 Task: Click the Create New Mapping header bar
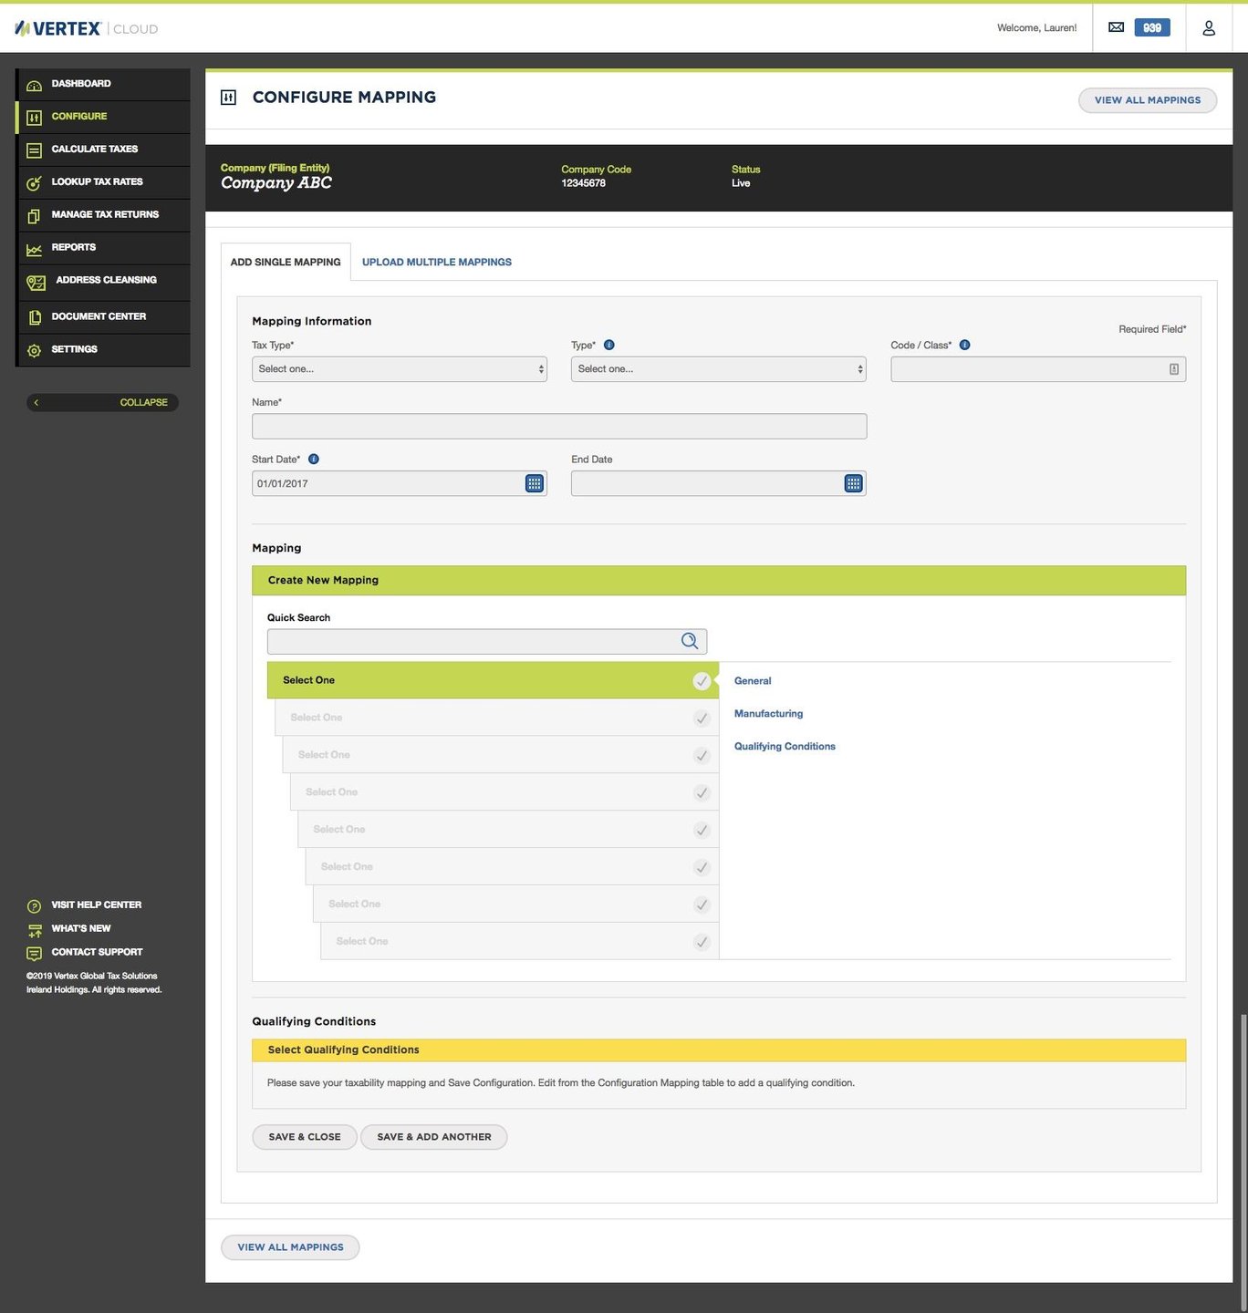click(719, 581)
